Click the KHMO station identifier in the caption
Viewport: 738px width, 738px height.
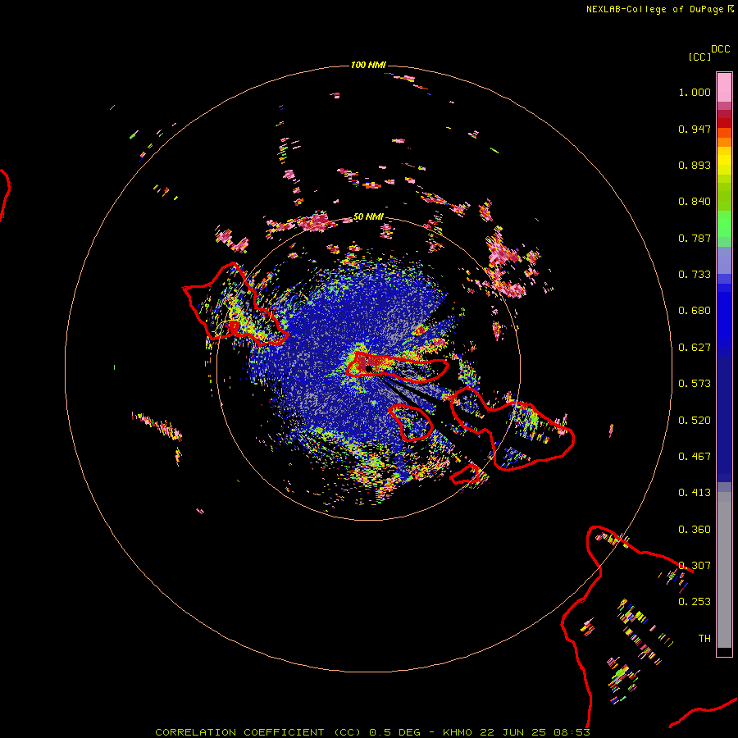pyautogui.click(x=458, y=732)
